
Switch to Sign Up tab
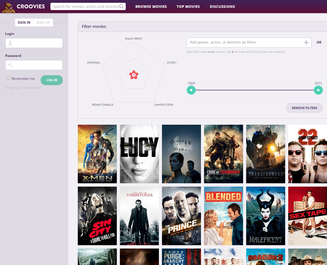pos(43,23)
